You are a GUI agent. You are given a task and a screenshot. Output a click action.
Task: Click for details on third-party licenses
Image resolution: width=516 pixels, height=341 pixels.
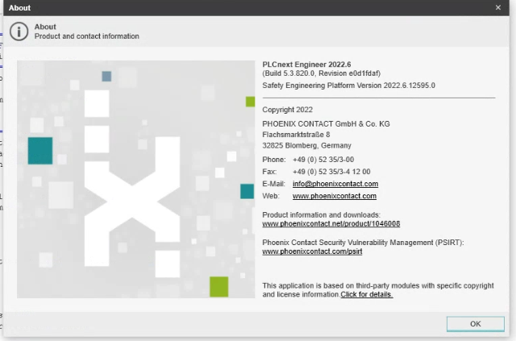pyautogui.click(x=366, y=294)
